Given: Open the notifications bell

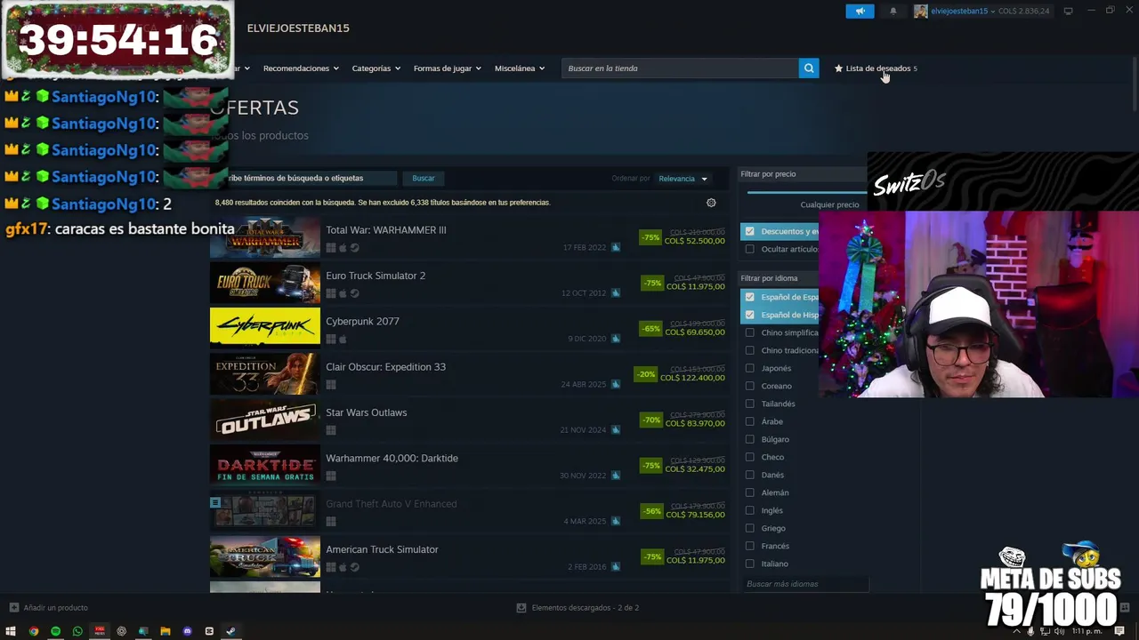Looking at the screenshot, I should pyautogui.click(x=893, y=12).
